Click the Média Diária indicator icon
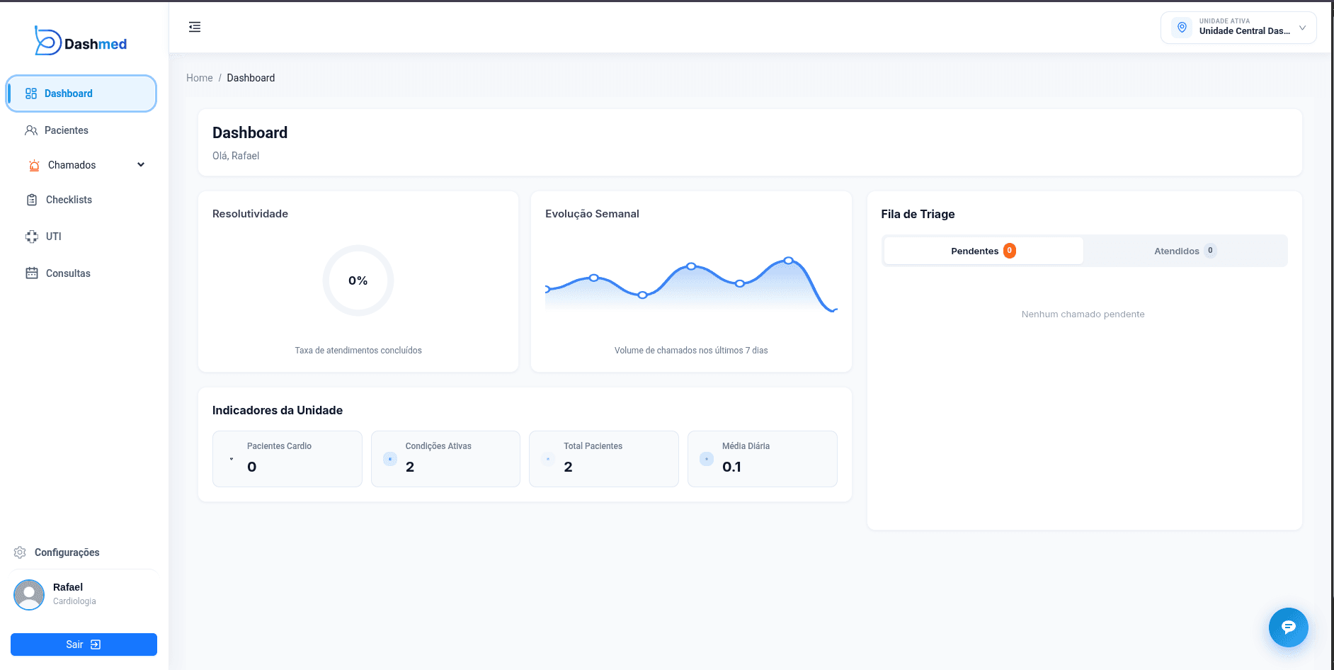This screenshot has height=670, width=1334. (x=707, y=459)
